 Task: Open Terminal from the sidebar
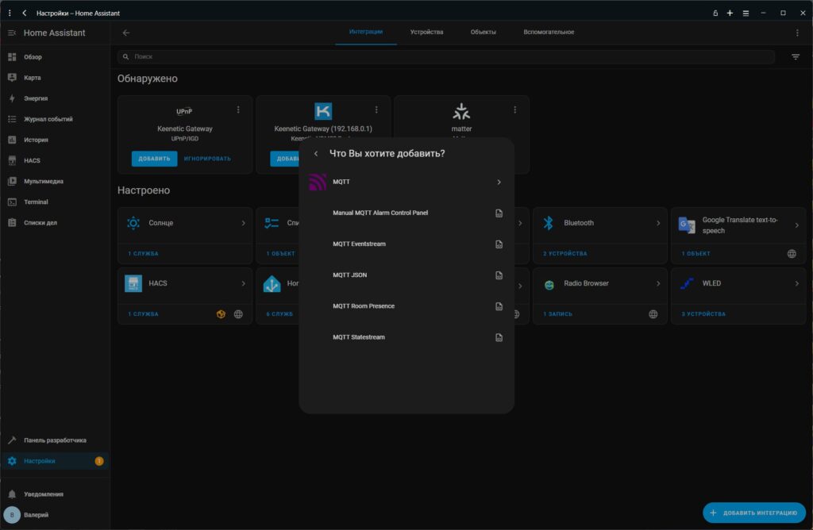(x=36, y=202)
